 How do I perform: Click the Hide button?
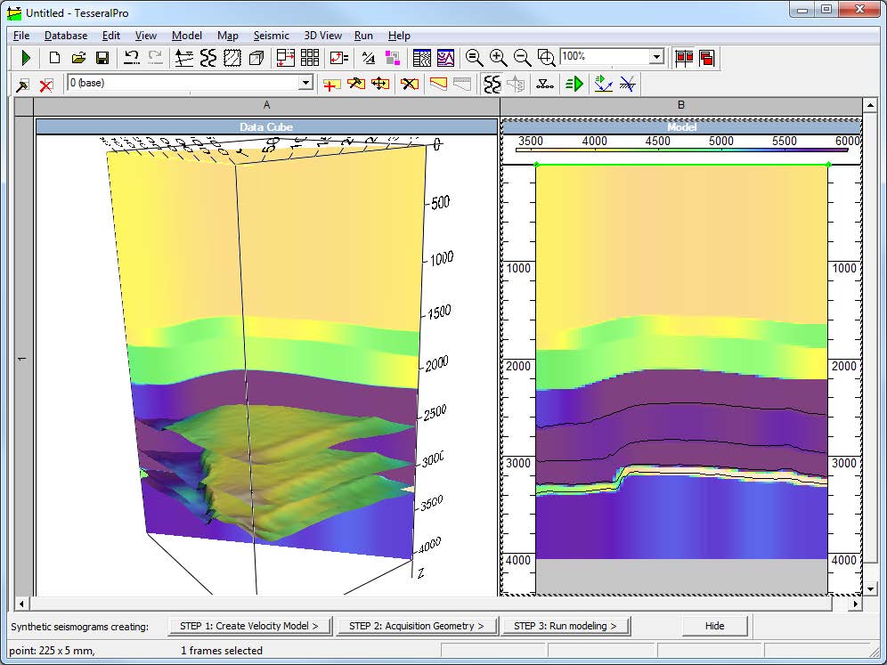coord(714,626)
